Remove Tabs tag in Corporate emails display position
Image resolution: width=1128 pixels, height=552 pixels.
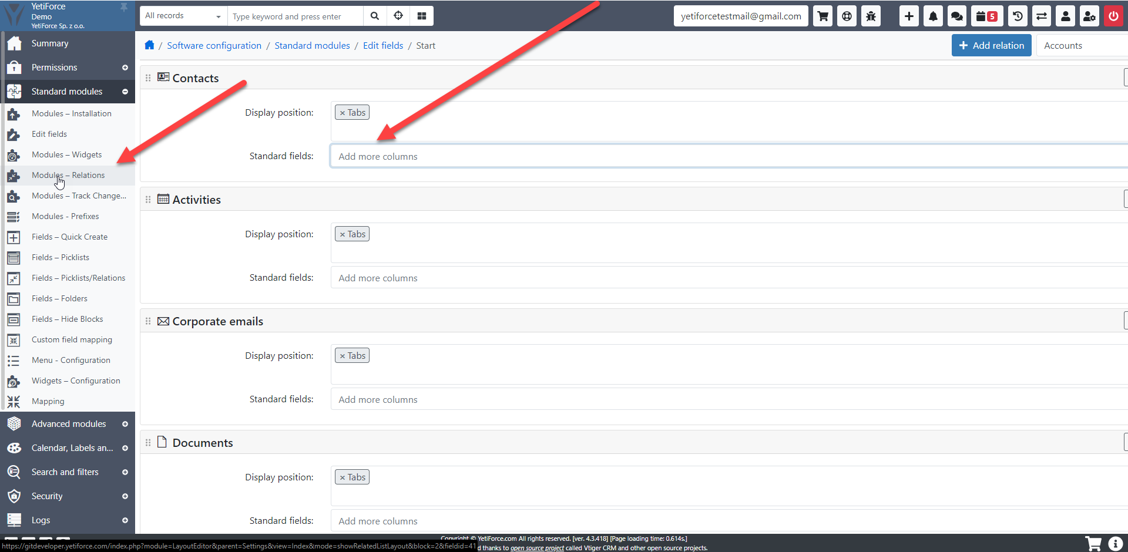(x=343, y=356)
